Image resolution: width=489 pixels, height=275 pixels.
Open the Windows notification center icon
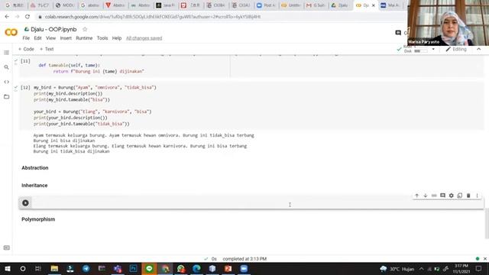(x=479, y=268)
